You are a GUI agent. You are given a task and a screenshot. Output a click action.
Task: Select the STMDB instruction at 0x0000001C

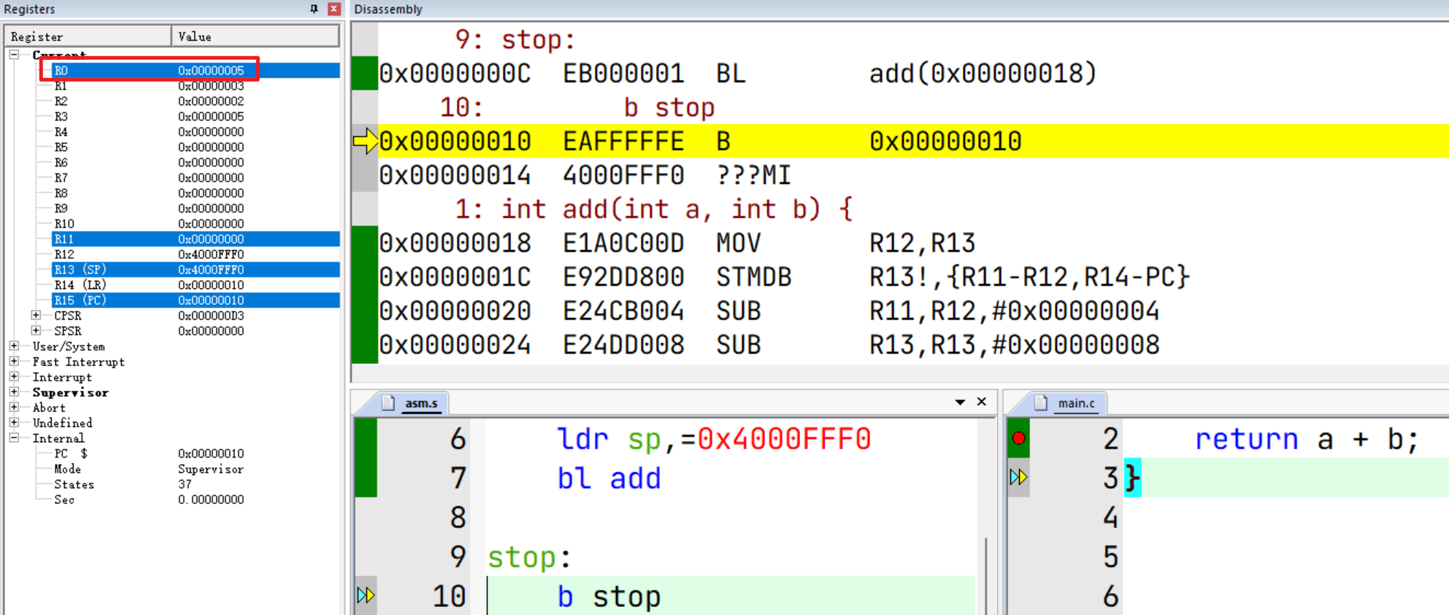click(x=913, y=277)
